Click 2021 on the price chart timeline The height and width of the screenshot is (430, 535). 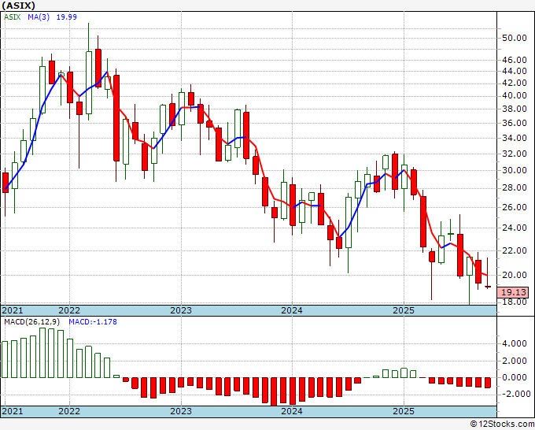tap(13, 310)
